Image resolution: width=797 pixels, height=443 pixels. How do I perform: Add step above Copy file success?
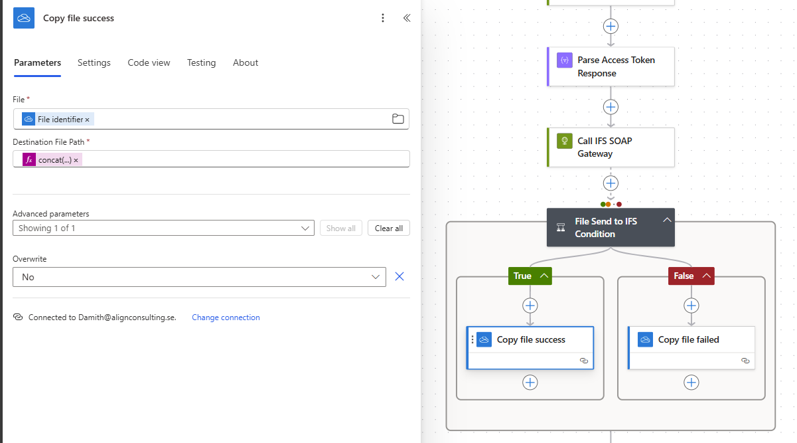click(530, 306)
